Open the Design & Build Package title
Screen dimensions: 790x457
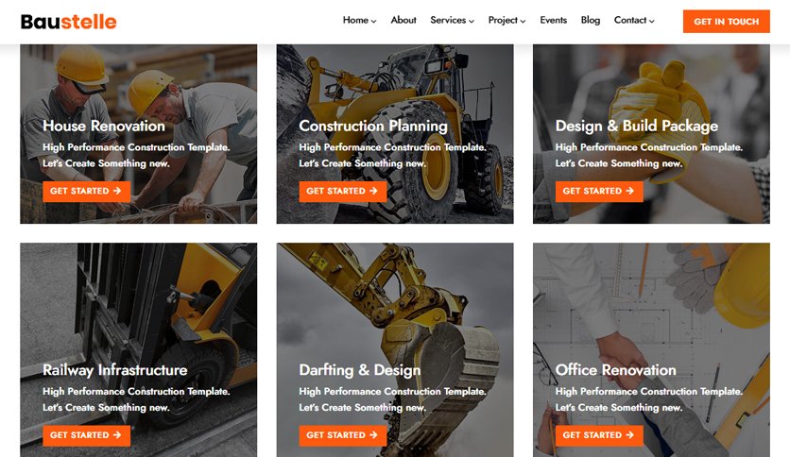637,126
